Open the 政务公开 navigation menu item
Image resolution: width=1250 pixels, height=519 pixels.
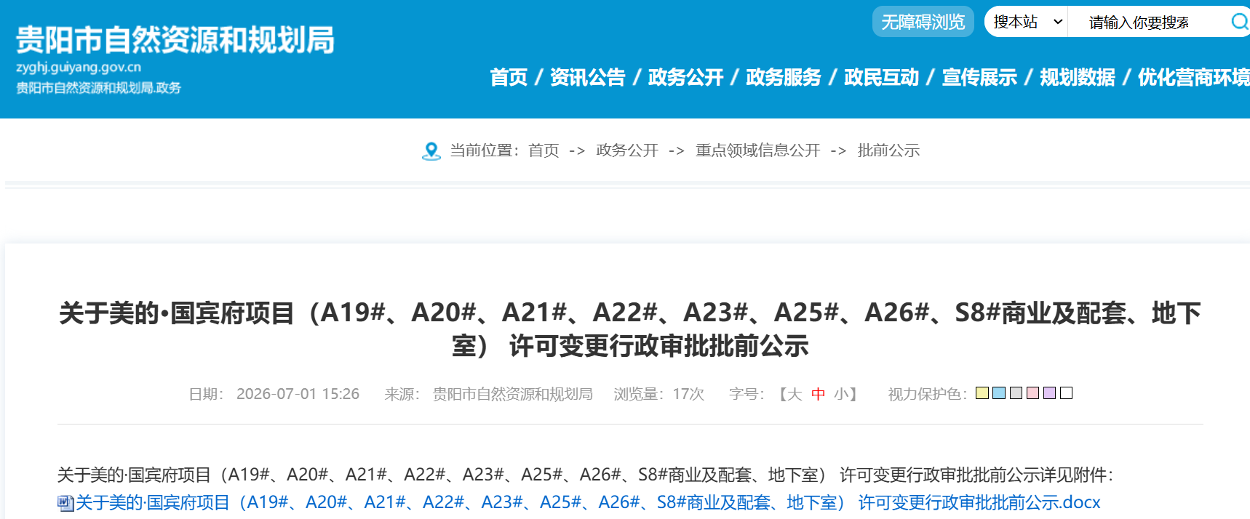pos(685,77)
